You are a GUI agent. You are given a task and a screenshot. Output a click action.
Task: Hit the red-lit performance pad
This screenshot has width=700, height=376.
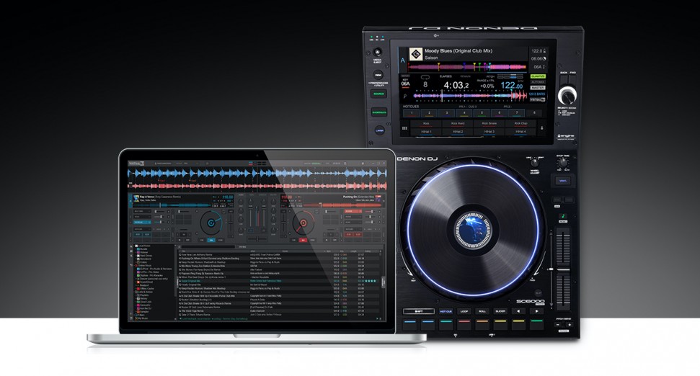tap(464, 325)
